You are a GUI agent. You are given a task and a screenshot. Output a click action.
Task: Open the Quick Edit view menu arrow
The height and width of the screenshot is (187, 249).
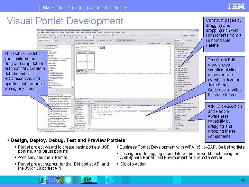click(168, 101)
